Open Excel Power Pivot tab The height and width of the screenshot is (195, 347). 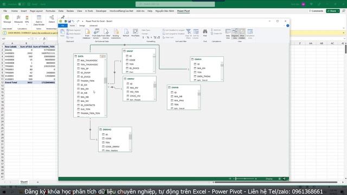pyautogui.click(x=183, y=11)
